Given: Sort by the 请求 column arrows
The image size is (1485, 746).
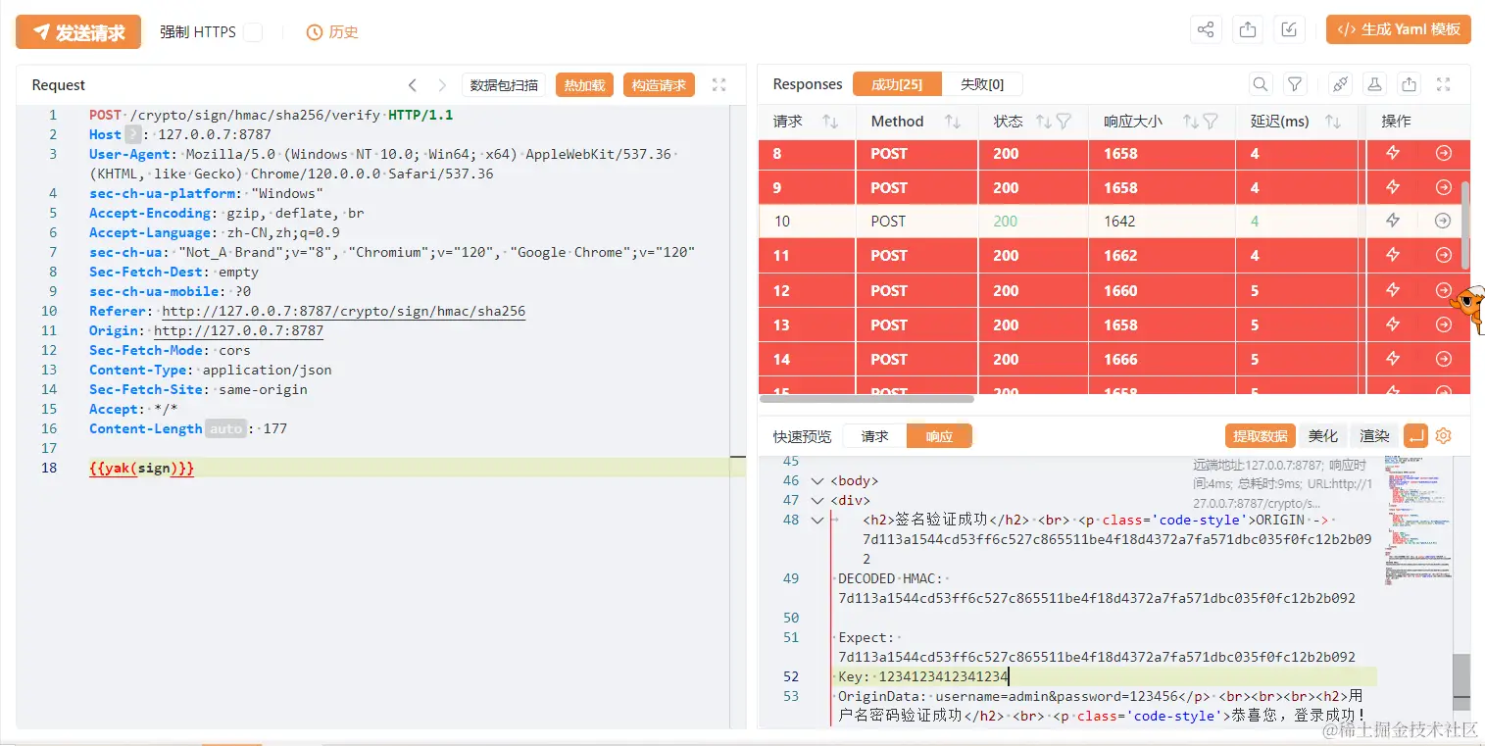Looking at the screenshot, I should [830, 122].
